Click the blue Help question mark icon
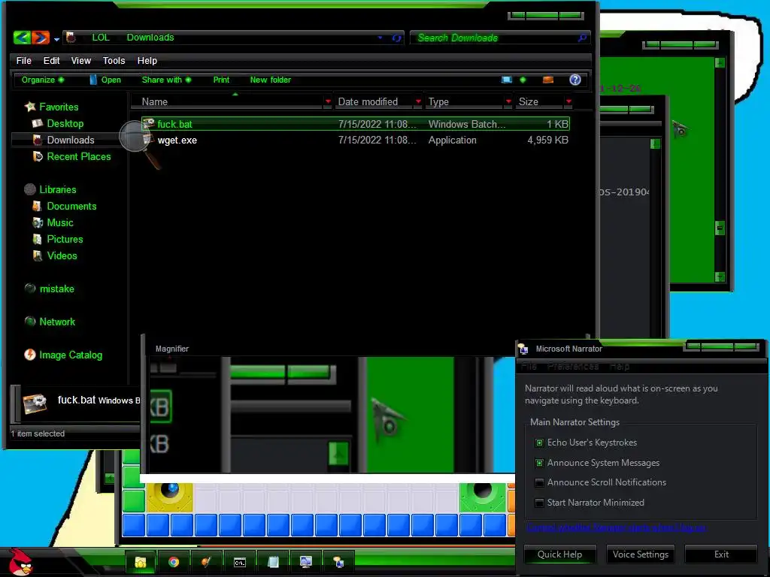The image size is (770, 577). (x=575, y=80)
